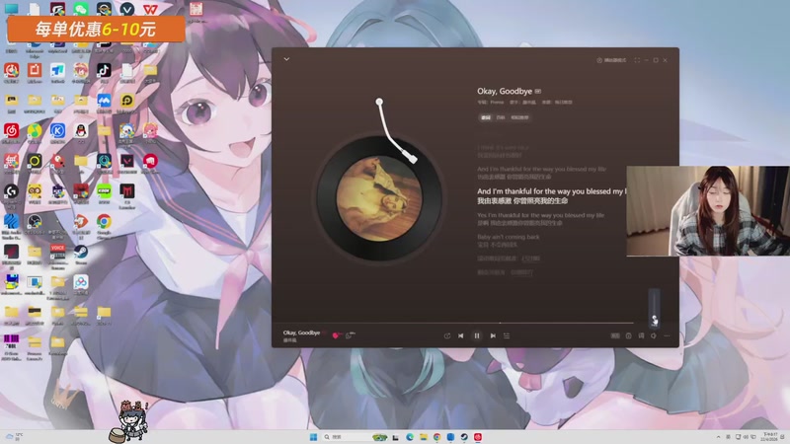
Task: Seek on the song progress bar
Action: point(453,323)
